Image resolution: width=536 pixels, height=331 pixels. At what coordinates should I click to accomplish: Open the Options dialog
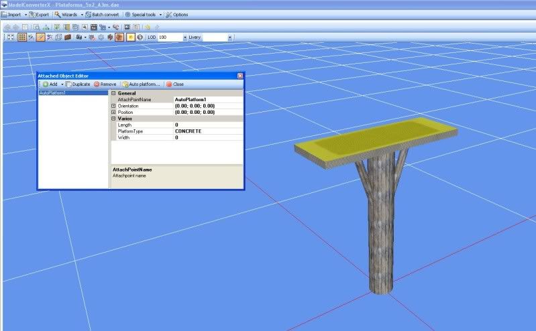click(176, 14)
